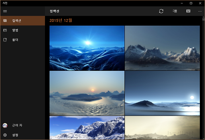Click the scrollbar up arrow
This screenshot has width=205, height=140.
[203, 17]
